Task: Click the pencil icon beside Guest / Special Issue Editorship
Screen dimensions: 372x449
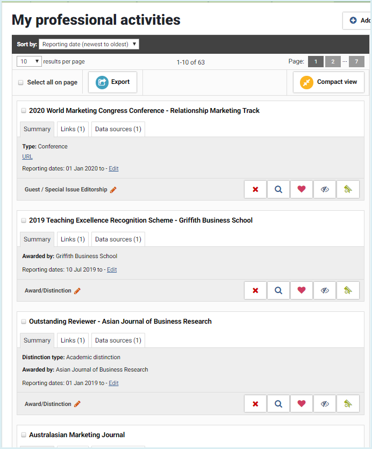Action: coord(113,190)
